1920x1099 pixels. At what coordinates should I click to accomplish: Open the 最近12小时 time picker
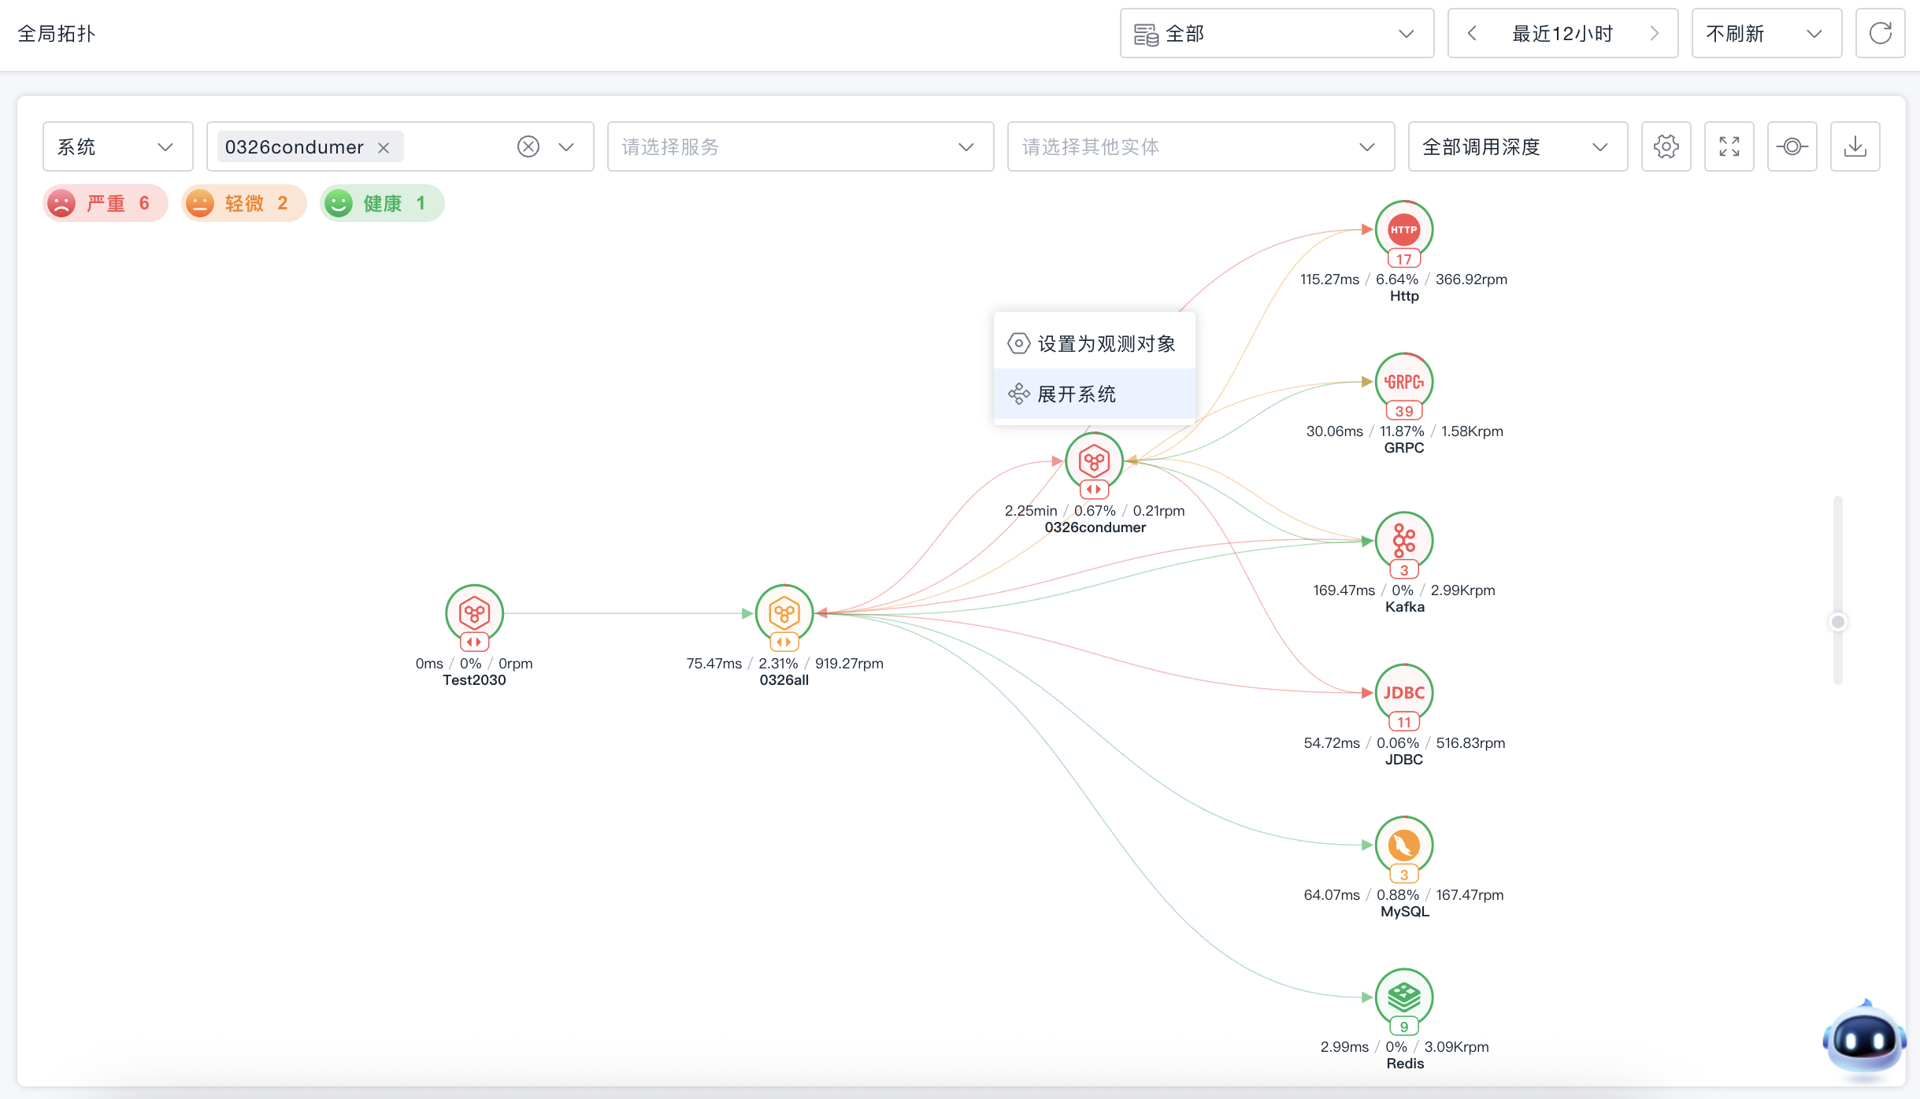pyautogui.click(x=1562, y=33)
